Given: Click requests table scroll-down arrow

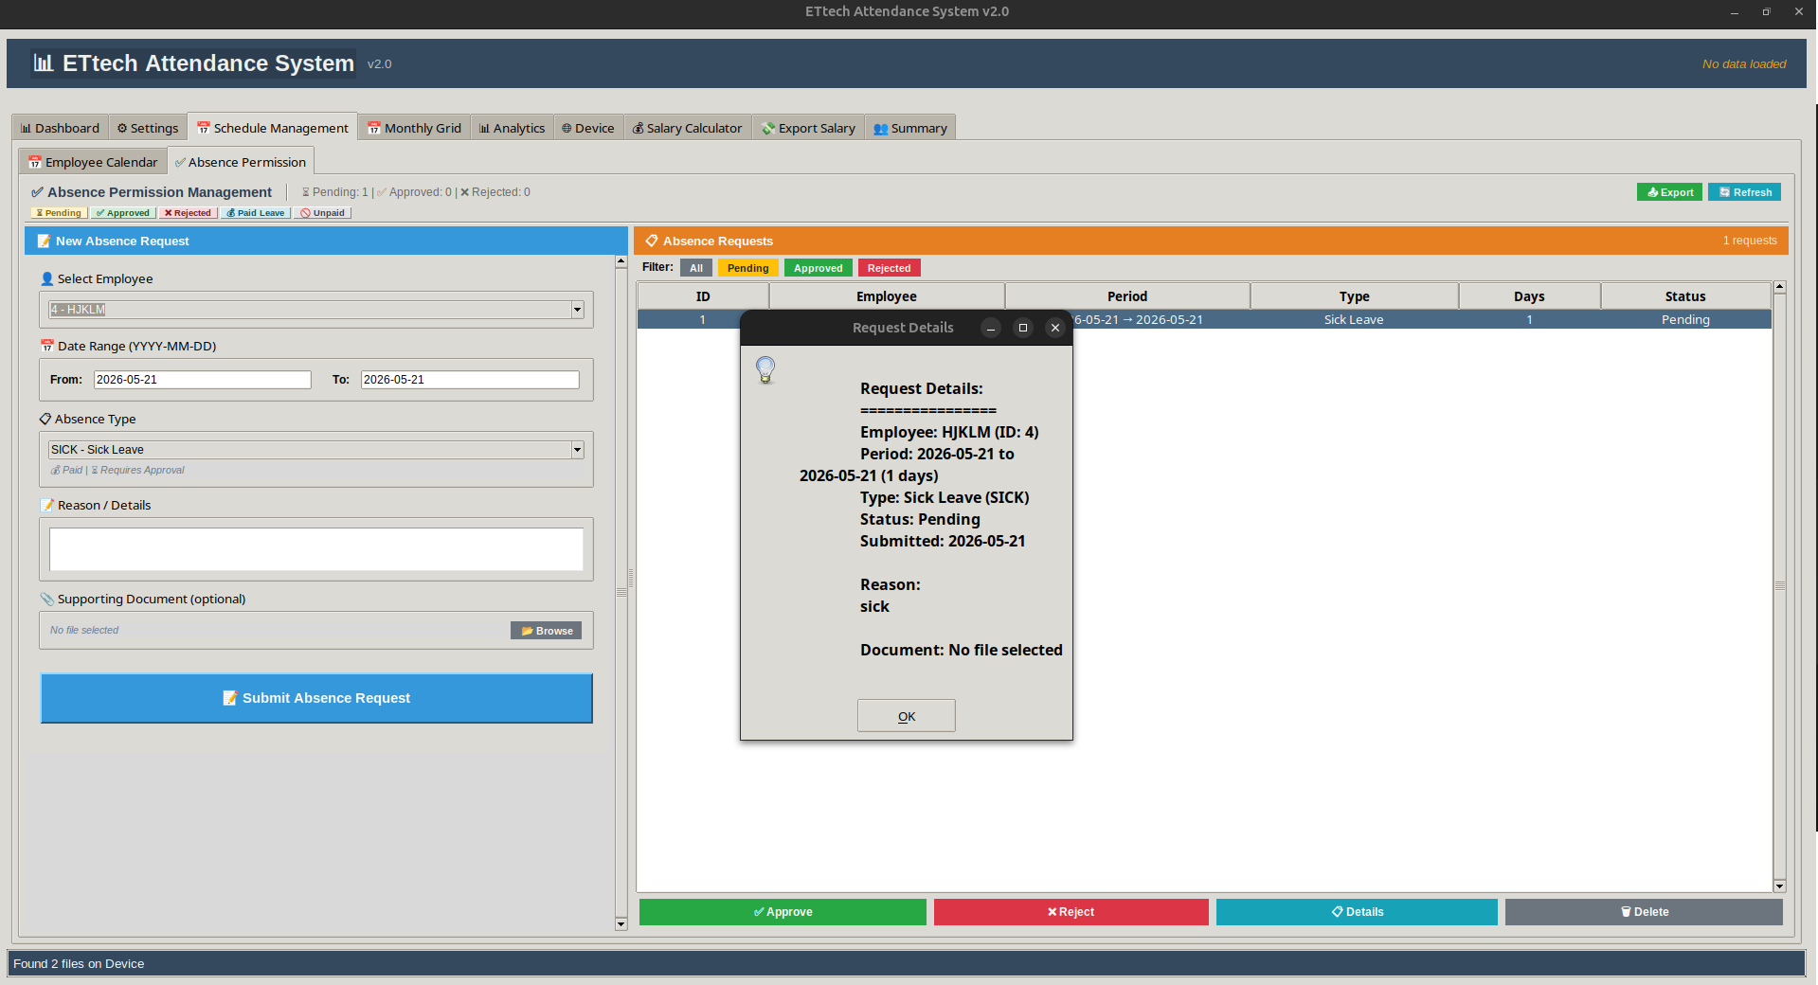Looking at the screenshot, I should (x=1780, y=886).
